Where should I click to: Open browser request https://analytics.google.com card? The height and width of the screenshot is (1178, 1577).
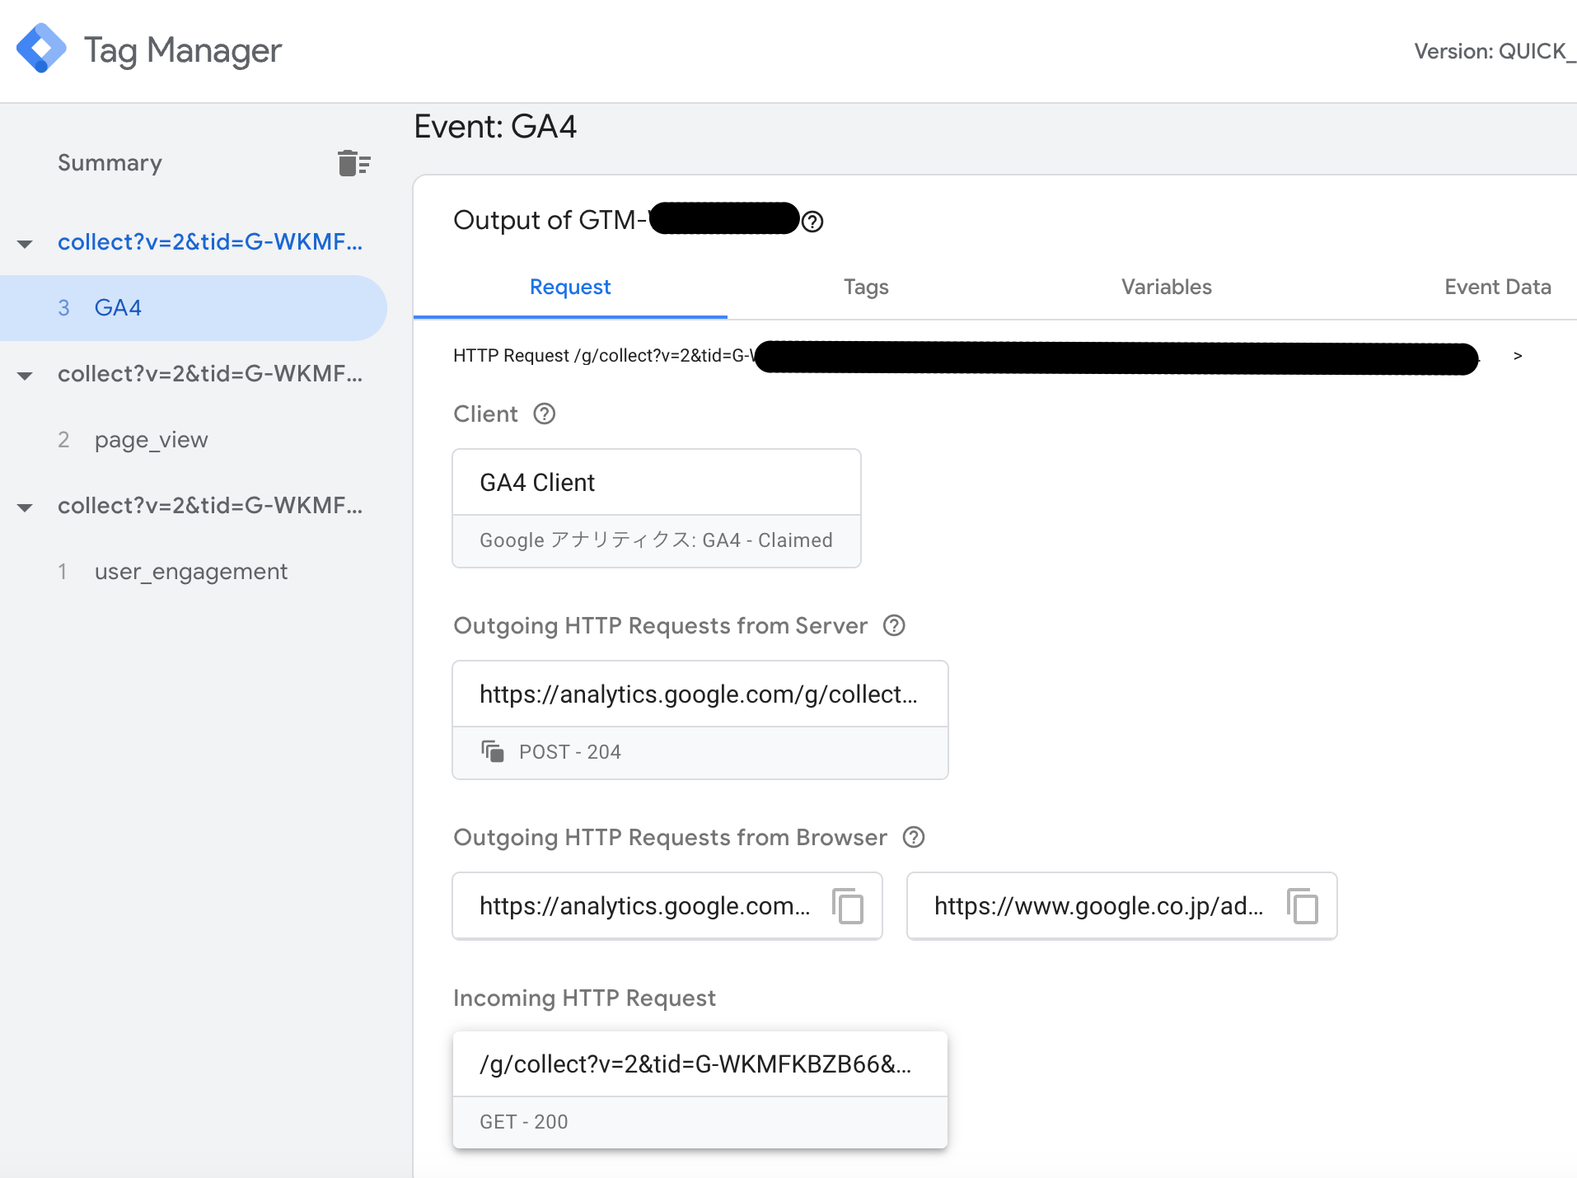(x=667, y=906)
